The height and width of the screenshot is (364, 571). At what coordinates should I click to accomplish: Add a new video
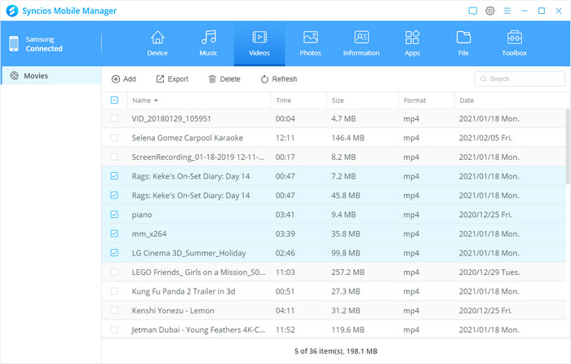pyautogui.click(x=124, y=79)
